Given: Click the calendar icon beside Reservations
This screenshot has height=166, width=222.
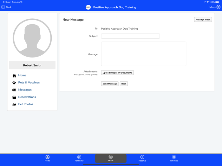Looking at the screenshot, I should (14, 97).
